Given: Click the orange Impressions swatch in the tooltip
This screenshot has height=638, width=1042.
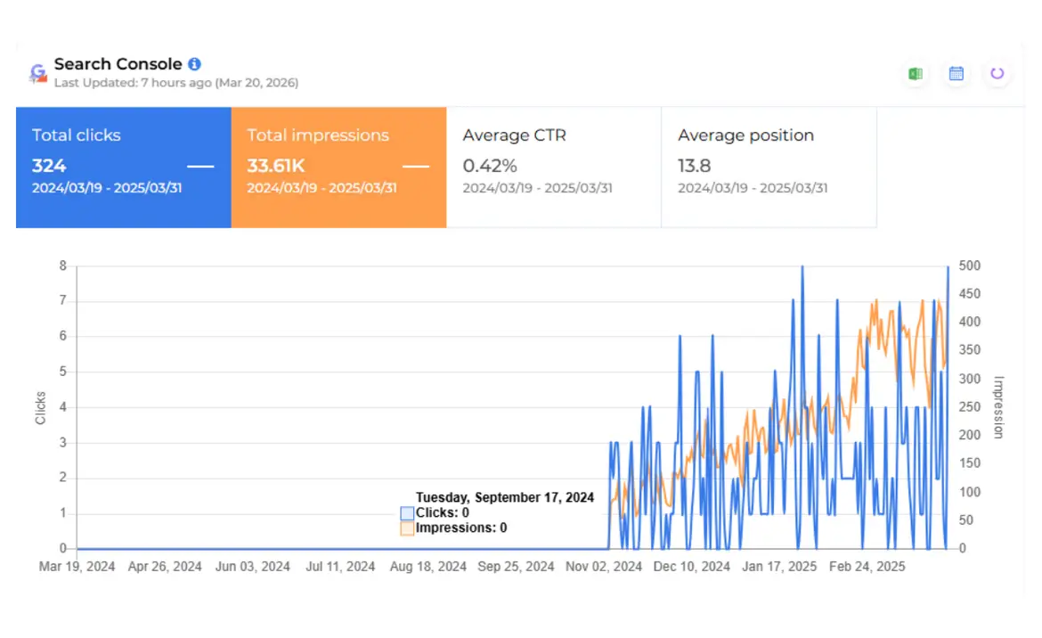Looking at the screenshot, I should coord(408,528).
